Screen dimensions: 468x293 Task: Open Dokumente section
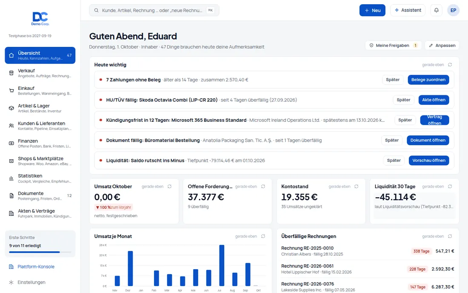click(x=40, y=196)
